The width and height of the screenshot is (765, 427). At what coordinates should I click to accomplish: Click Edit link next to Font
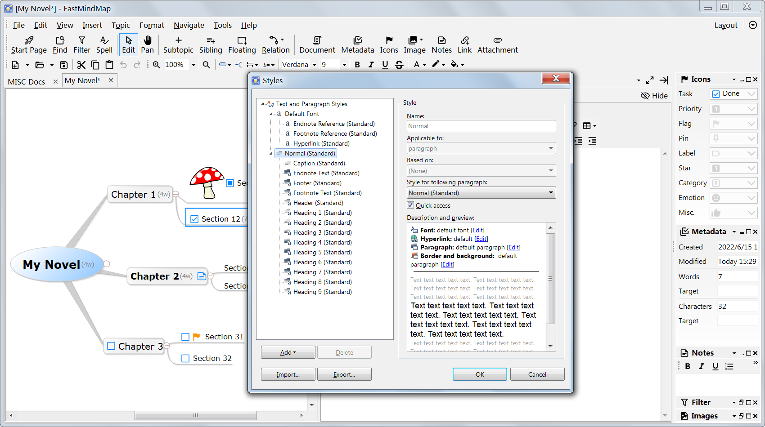point(478,230)
